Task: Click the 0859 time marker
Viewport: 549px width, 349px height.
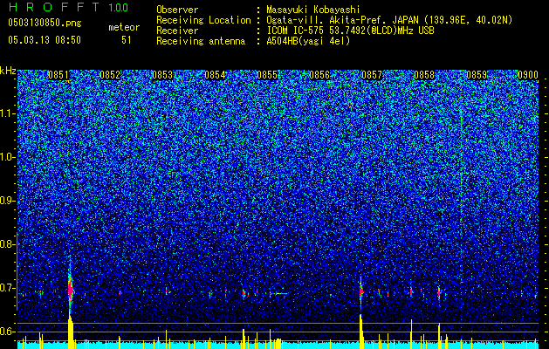Action: [477, 75]
